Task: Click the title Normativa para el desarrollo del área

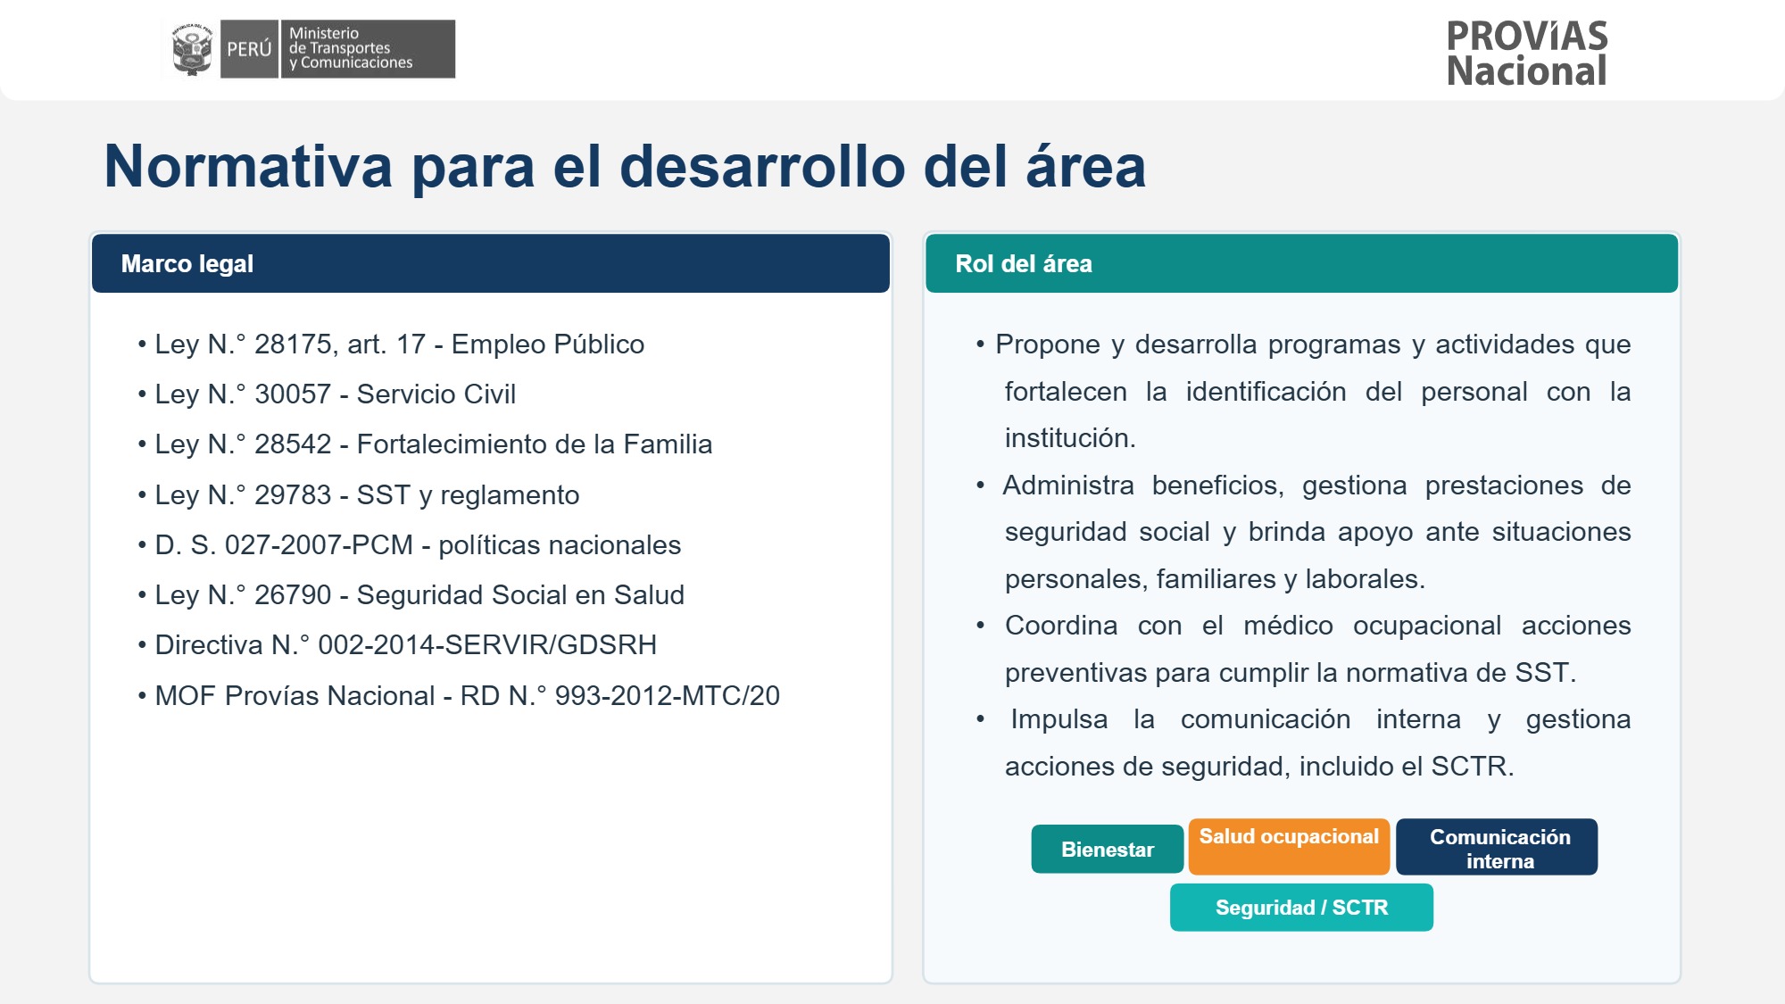Action: tap(625, 166)
